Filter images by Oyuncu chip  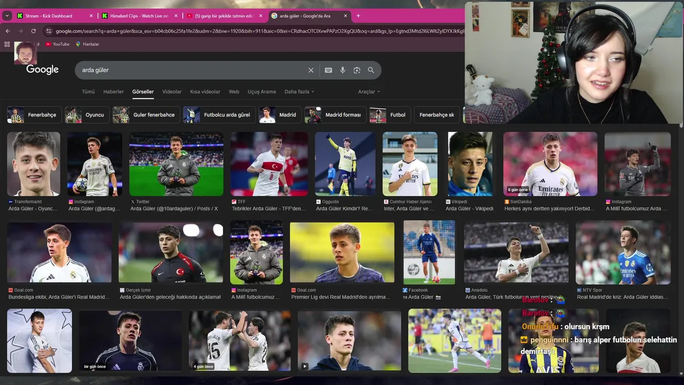[x=87, y=115]
